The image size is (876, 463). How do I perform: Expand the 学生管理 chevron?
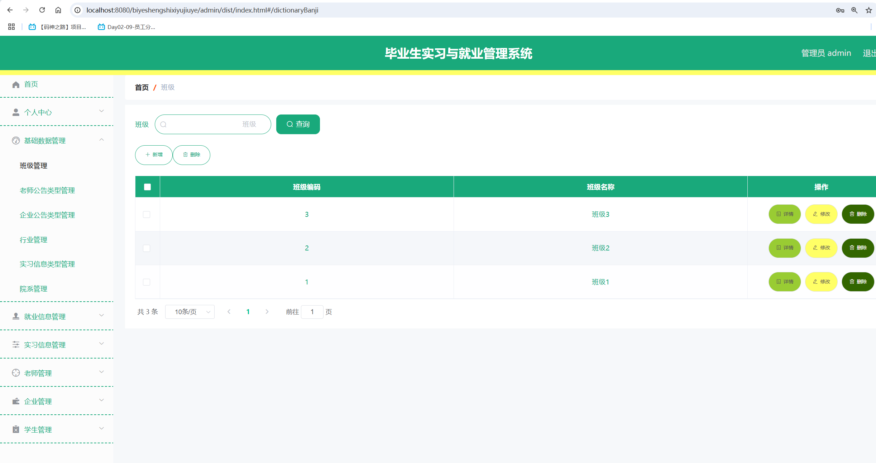pos(102,428)
